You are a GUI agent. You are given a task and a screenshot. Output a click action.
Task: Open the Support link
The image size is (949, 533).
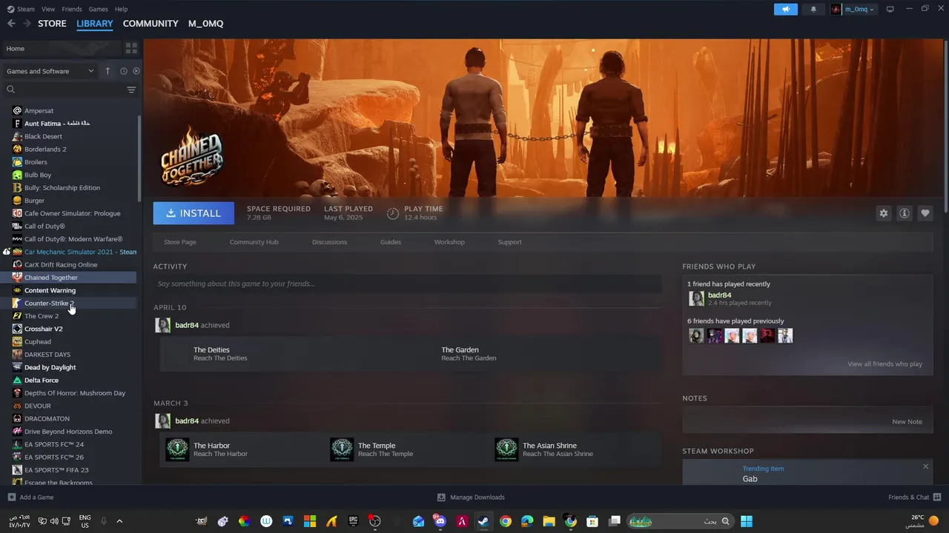point(509,242)
